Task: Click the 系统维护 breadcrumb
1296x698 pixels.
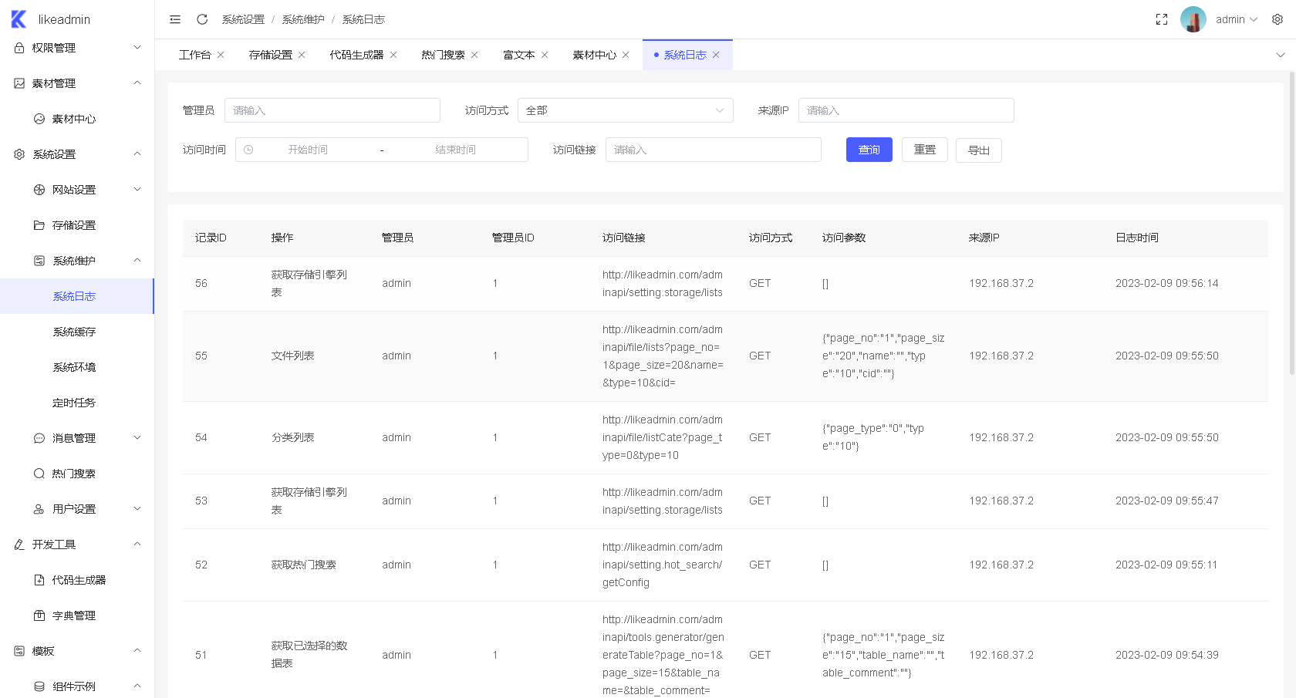Action: [x=303, y=19]
